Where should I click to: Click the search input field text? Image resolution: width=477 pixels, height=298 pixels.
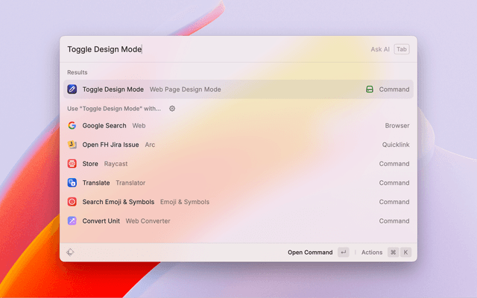point(104,49)
